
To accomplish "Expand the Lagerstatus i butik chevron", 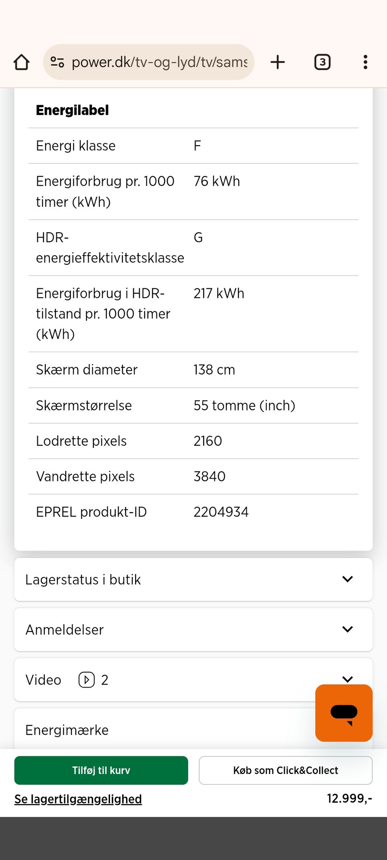I will 347,579.
